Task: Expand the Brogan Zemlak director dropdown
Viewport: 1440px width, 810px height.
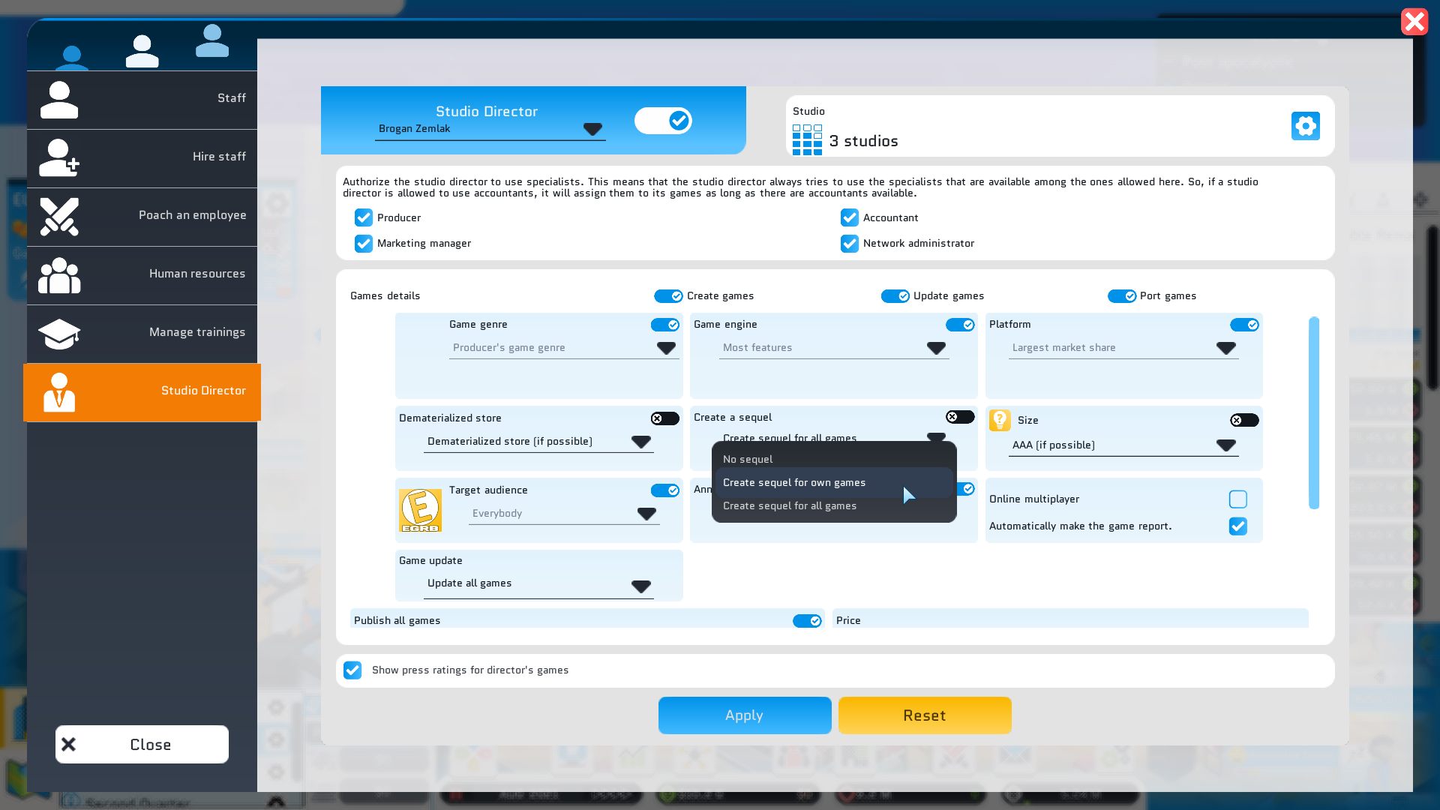Action: 490,129
